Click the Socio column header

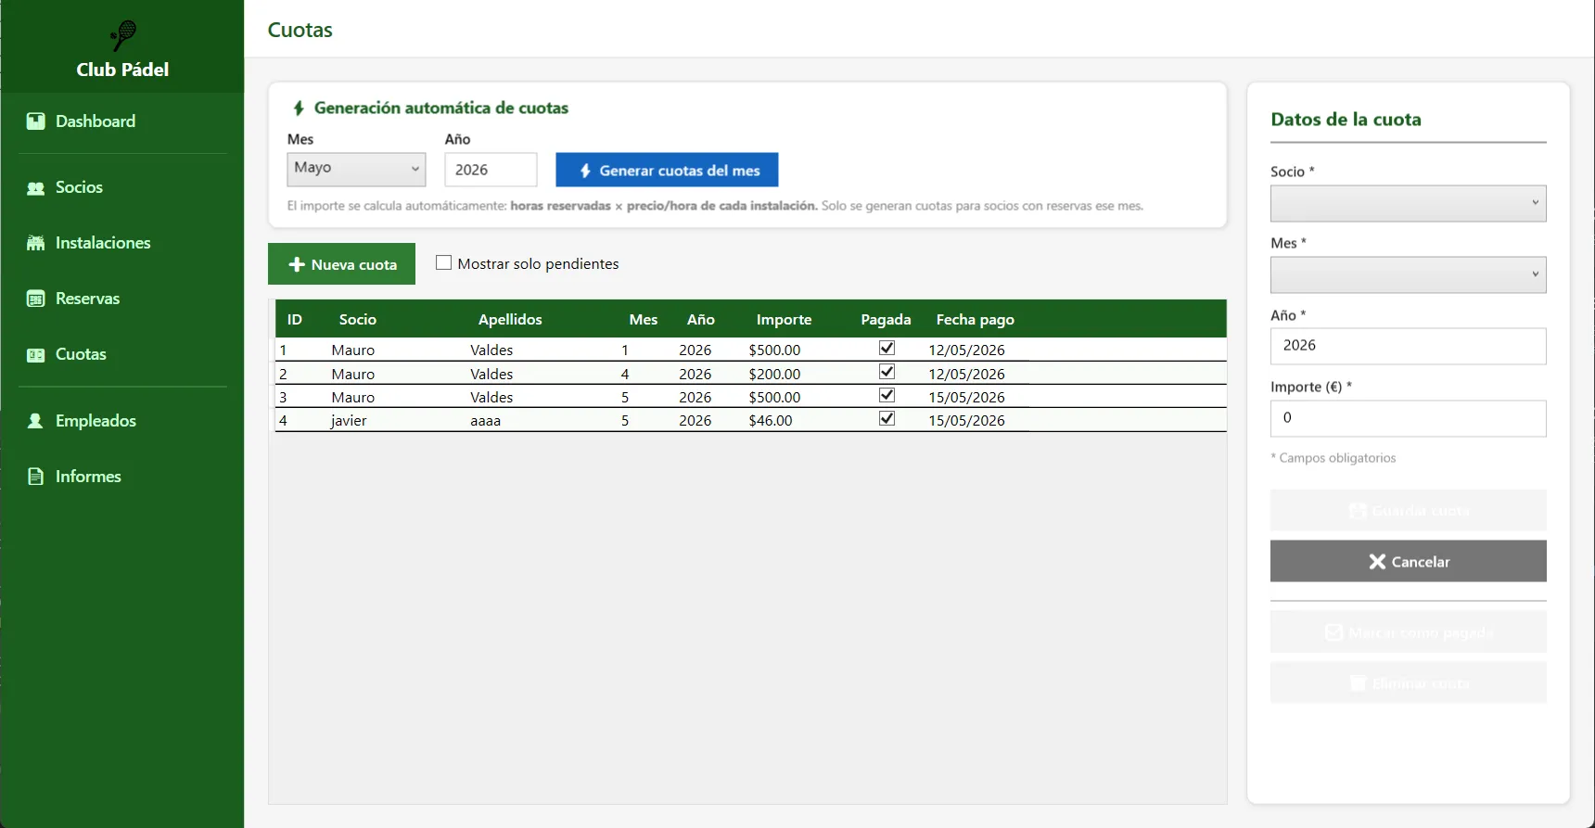pos(358,320)
